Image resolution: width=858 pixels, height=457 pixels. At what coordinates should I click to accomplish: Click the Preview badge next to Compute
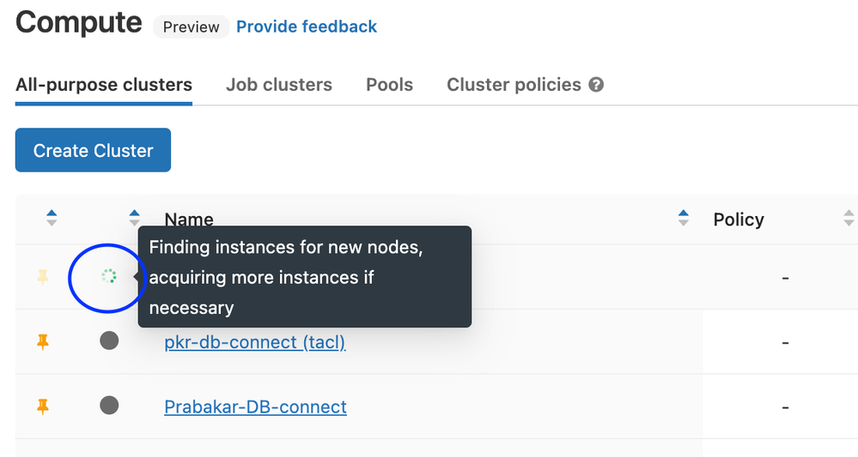(x=191, y=27)
